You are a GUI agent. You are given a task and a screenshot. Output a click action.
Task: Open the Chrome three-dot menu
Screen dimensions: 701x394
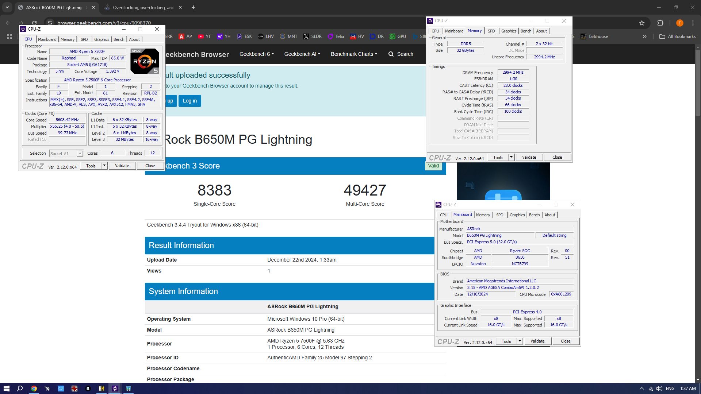pyautogui.click(x=693, y=23)
